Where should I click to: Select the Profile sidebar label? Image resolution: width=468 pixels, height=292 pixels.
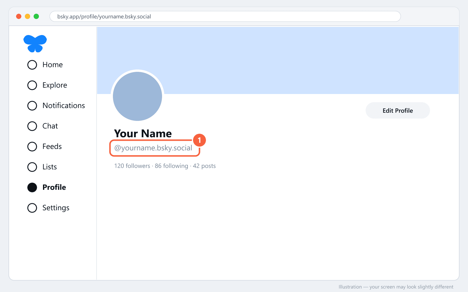(54, 187)
